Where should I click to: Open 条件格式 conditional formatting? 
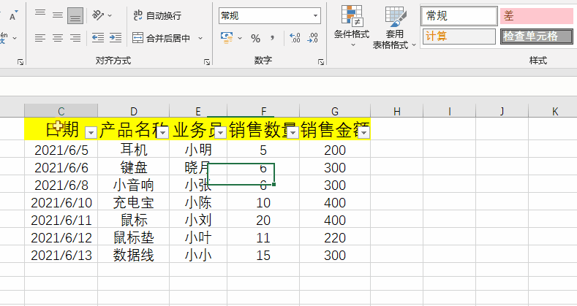click(x=352, y=26)
